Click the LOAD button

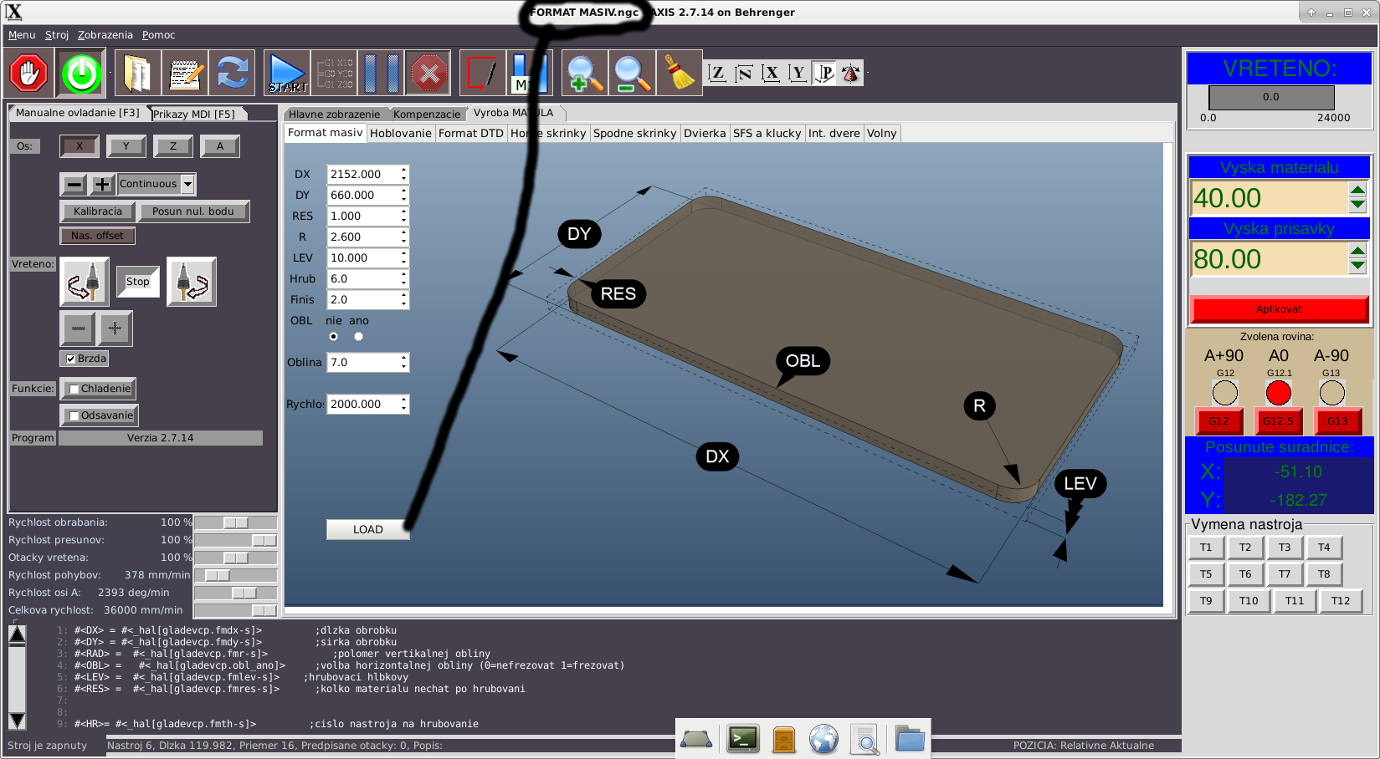368,529
